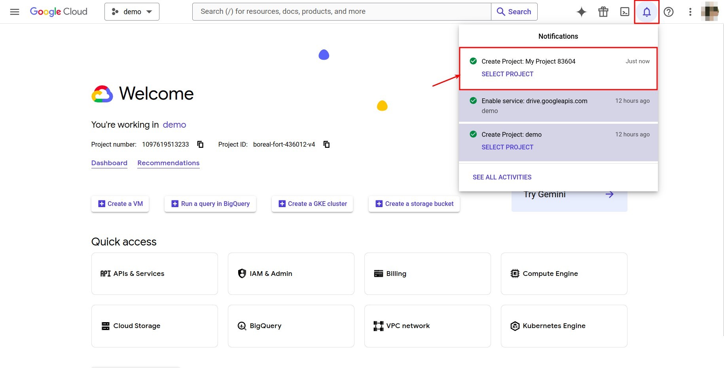The width and height of the screenshot is (724, 368).
Task: Expand the account avatar menu
Action: 709,11
